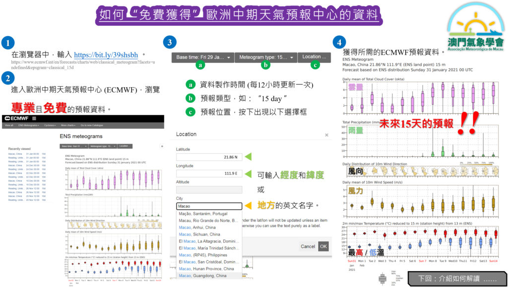Expand the large Meteogram type: 15... dropdown
508x287 pixels.
tap(266, 57)
